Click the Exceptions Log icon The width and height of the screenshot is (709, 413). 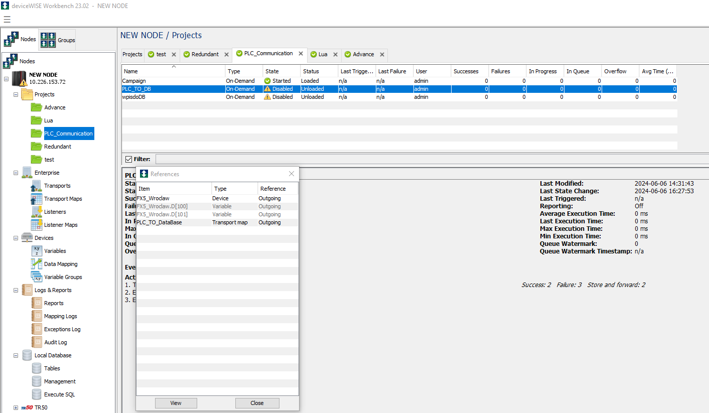coord(37,329)
